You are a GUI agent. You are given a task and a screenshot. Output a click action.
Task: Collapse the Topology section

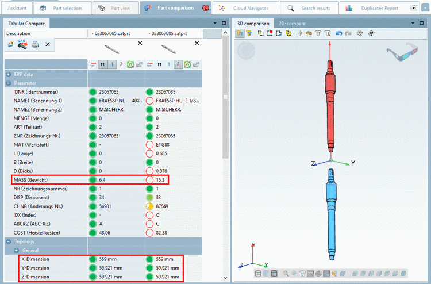[9, 241]
